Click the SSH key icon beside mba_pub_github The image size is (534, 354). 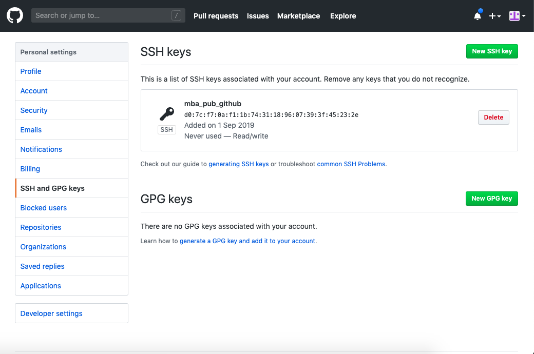[166, 113]
